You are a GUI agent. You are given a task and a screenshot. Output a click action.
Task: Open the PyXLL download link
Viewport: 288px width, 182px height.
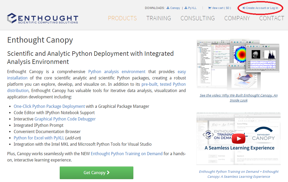click(192, 8)
